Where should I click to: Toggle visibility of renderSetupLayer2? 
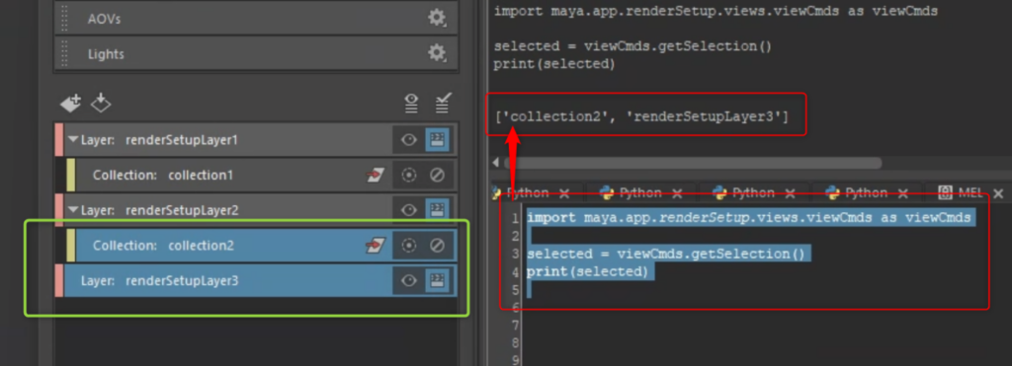408,210
